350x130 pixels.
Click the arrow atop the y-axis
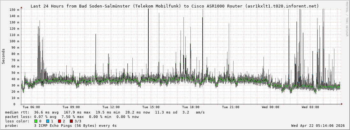pos(21,7)
